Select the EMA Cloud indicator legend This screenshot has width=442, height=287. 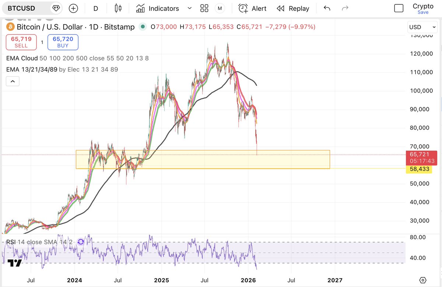point(77,58)
